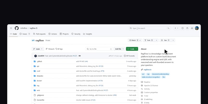Click the .gitignore file icon

(x=35, y=95)
